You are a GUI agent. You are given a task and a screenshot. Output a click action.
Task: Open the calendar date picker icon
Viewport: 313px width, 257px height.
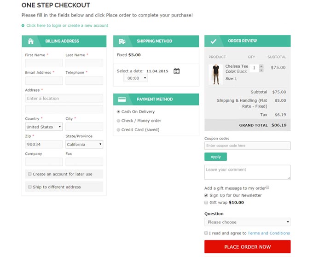[x=176, y=71]
